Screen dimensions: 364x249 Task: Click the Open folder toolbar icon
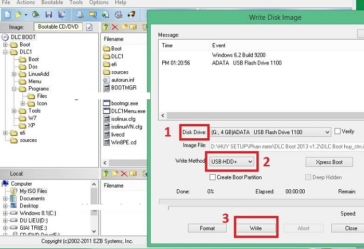click(x=18, y=15)
